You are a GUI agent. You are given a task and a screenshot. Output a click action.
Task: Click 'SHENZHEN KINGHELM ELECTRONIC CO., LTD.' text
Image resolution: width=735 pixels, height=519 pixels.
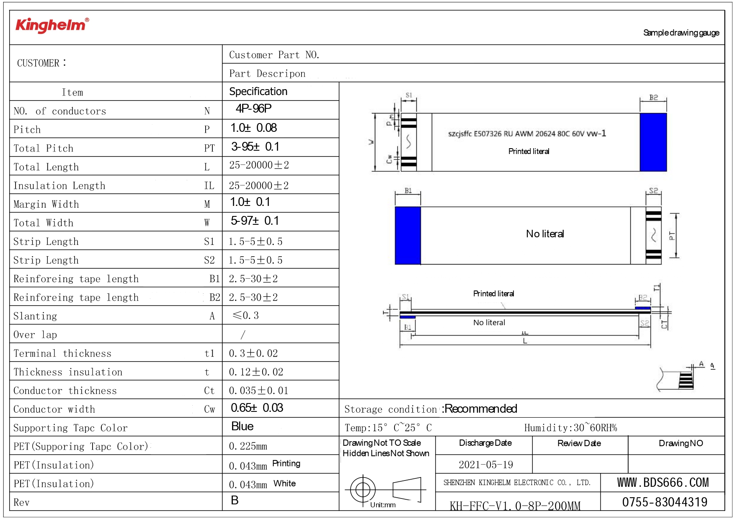click(x=517, y=483)
